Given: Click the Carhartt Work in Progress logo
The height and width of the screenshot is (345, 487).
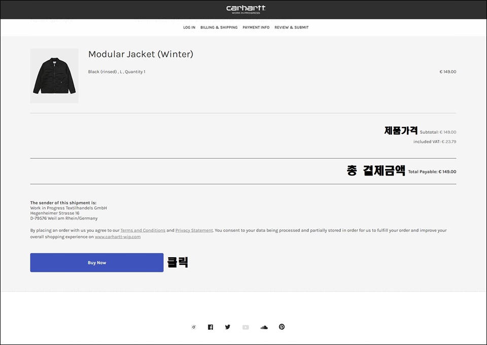Looking at the screenshot, I should click(246, 9).
